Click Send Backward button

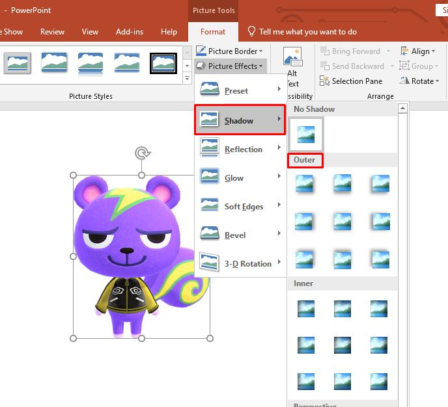pos(352,66)
